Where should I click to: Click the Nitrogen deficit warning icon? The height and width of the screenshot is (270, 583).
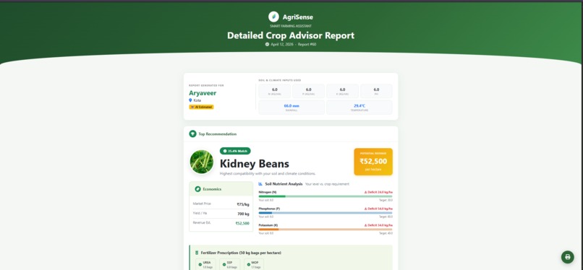coord(366,193)
